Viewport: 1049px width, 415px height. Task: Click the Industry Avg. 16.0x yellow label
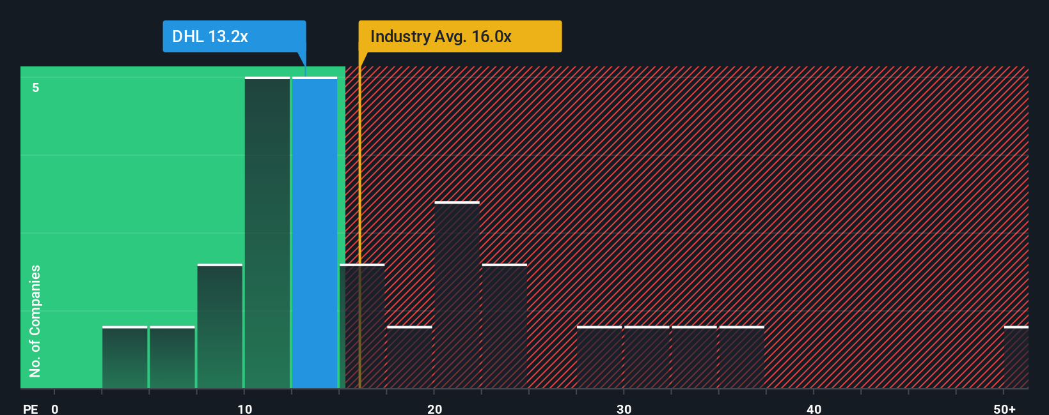point(460,36)
